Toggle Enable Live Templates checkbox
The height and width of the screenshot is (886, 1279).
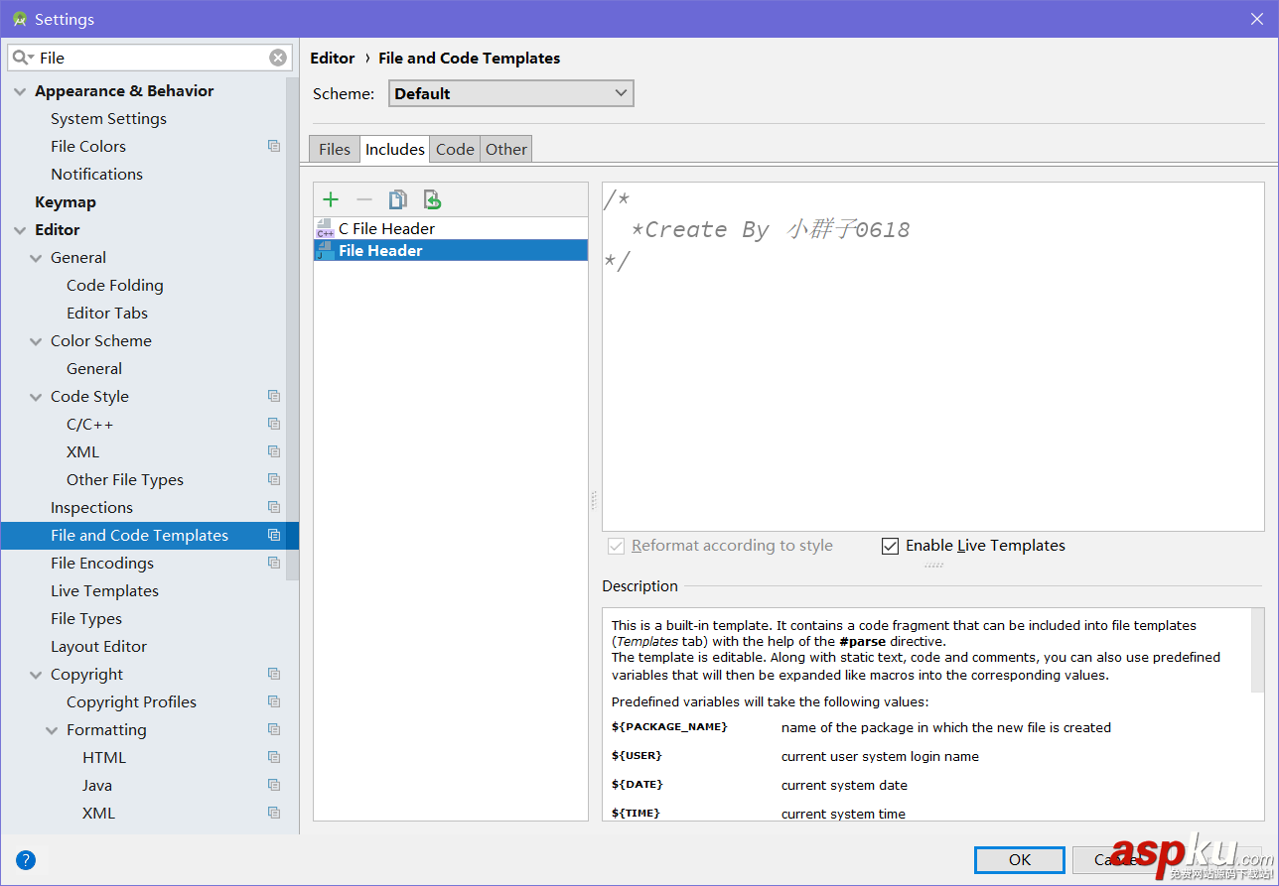(891, 546)
